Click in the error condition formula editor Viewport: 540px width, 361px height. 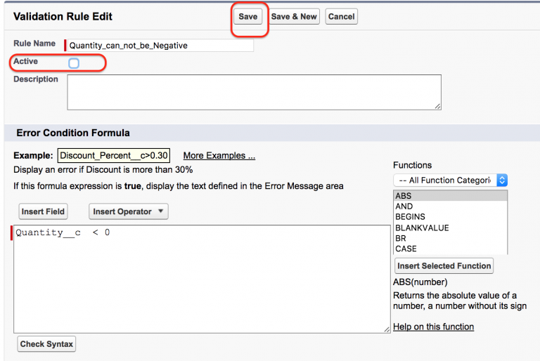point(202,279)
